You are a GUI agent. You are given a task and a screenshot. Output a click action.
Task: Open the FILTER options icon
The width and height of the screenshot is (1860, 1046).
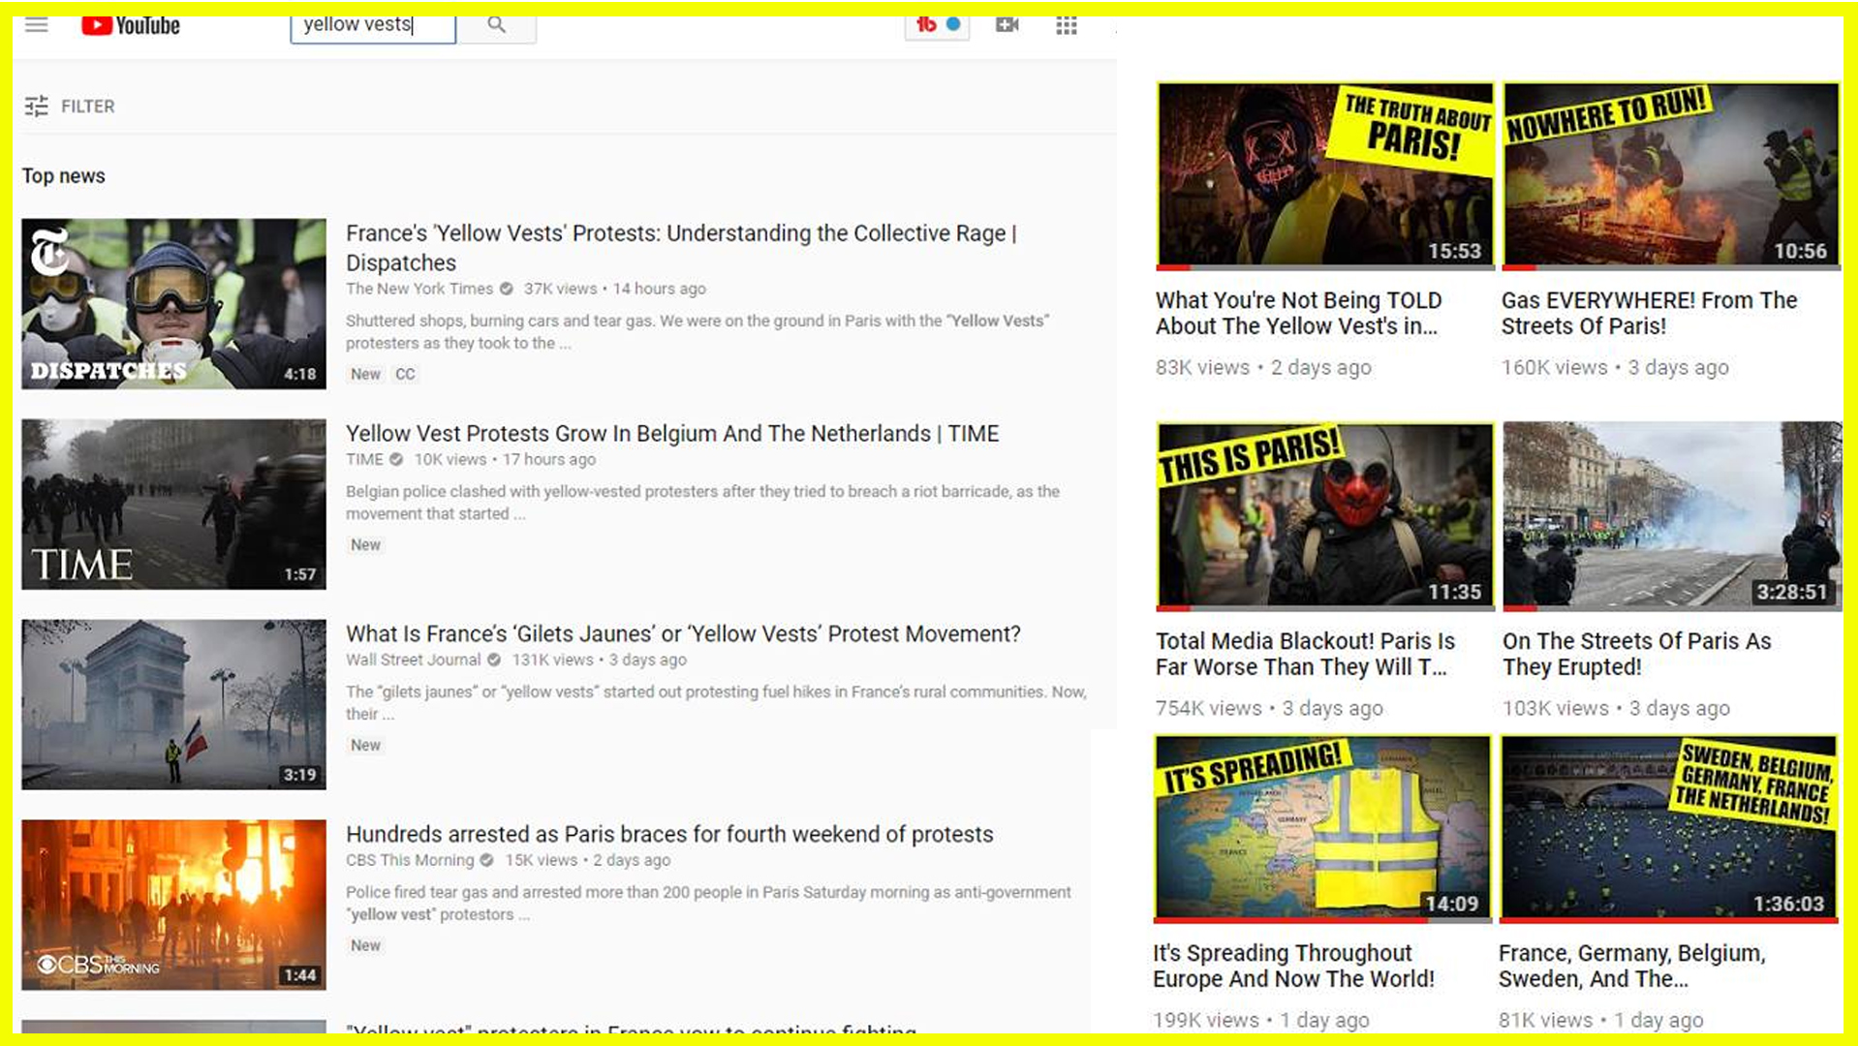[x=36, y=107]
